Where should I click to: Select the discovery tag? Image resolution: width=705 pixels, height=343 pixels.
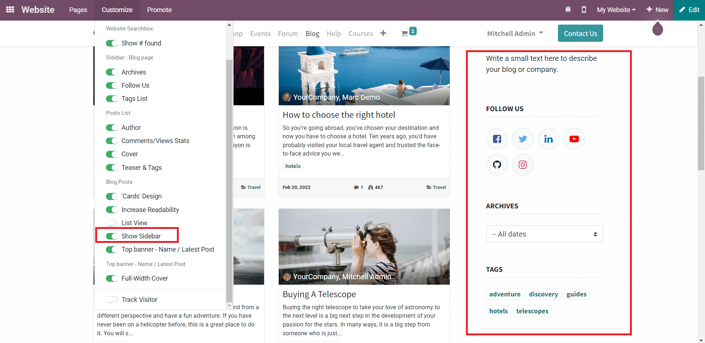click(x=544, y=294)
